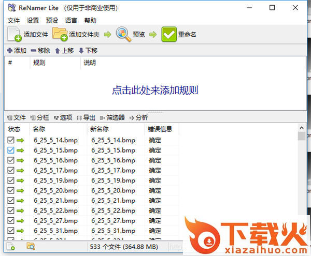Screen dimensions: 311x256
Task: Click the 重命名 button label
Action: pyautogui.click(x=187, y=35)
